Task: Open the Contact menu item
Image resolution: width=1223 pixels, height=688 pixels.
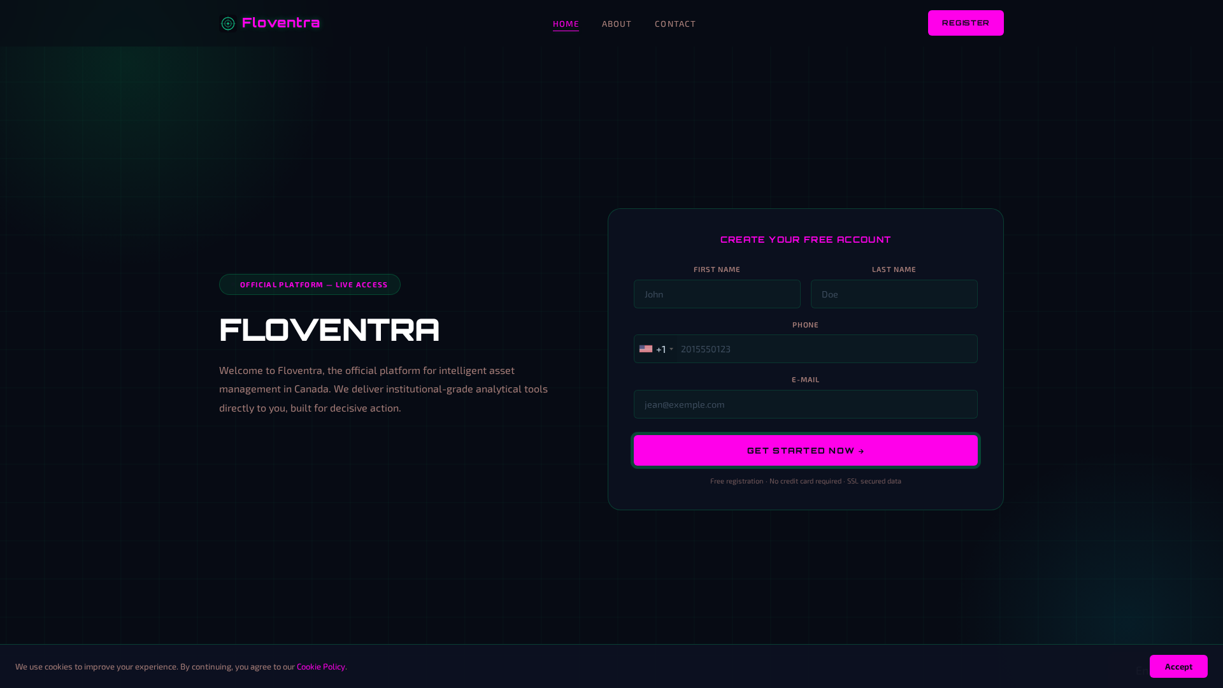Action: pyautogui.click(x=675, y=24)
